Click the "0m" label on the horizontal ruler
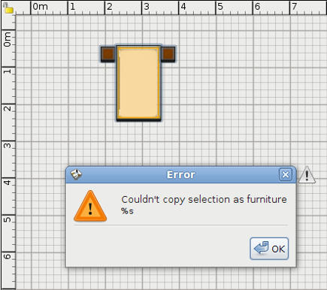 coord(40,7)
